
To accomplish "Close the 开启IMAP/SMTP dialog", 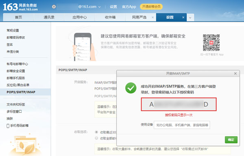I will tap(235, 73).
